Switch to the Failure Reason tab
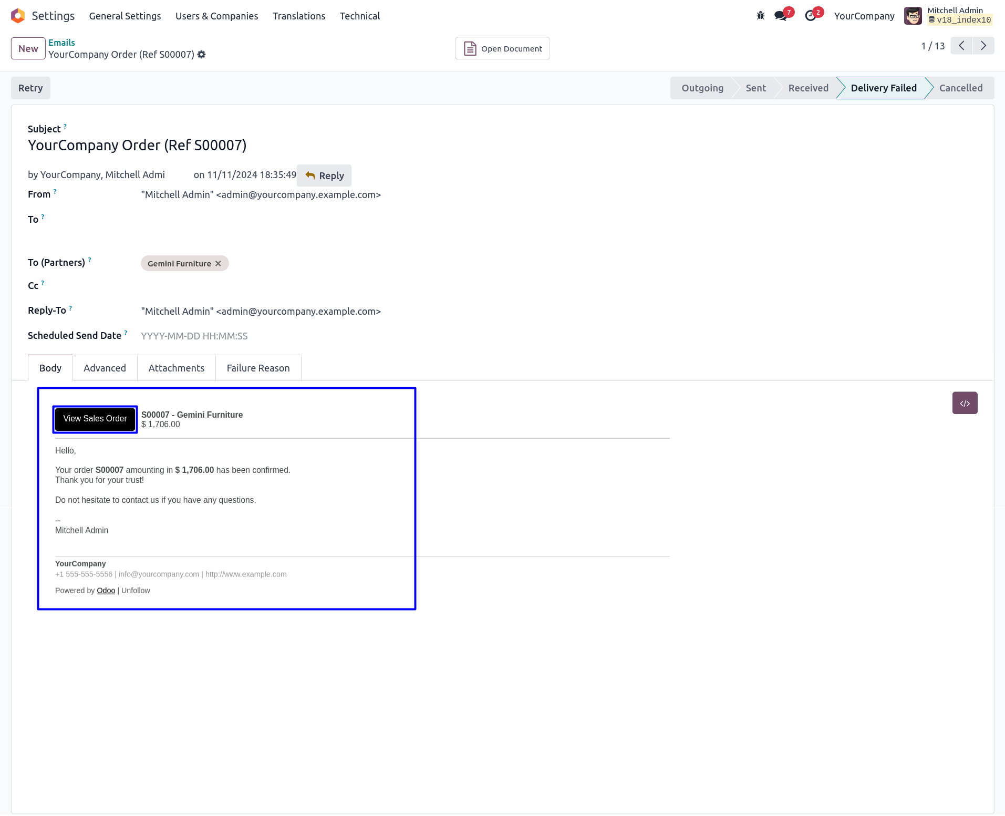This screenshot has width=1005, height=816. click(258, 368)
